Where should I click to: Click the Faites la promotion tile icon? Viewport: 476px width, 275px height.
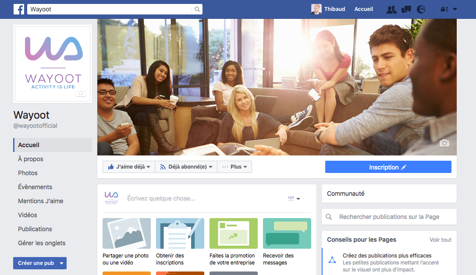click(234, 233)
